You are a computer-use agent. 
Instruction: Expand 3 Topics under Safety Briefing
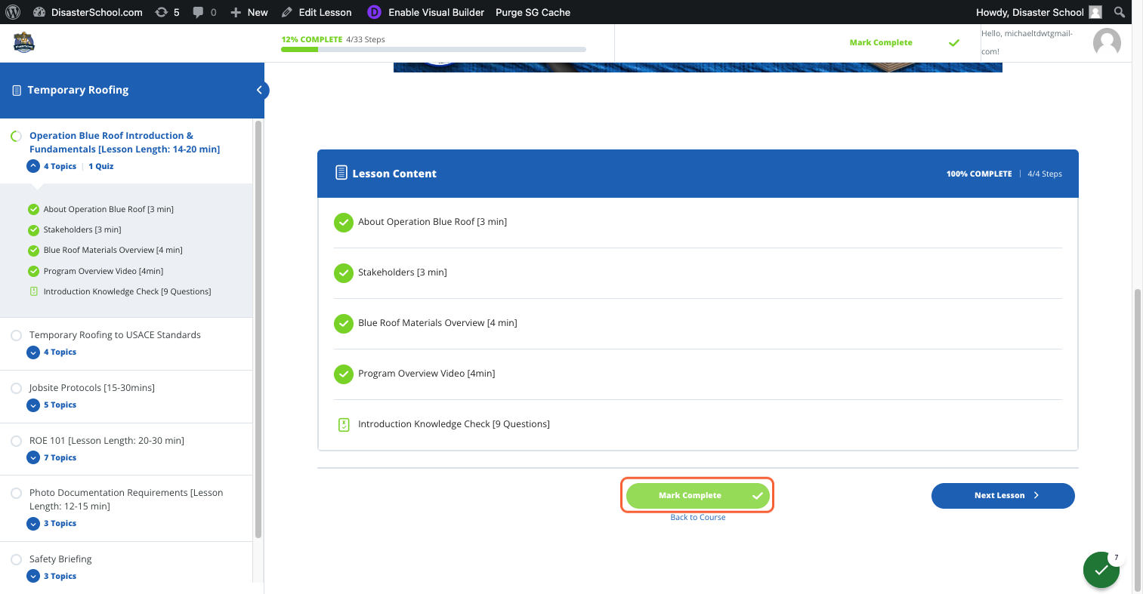33,577
